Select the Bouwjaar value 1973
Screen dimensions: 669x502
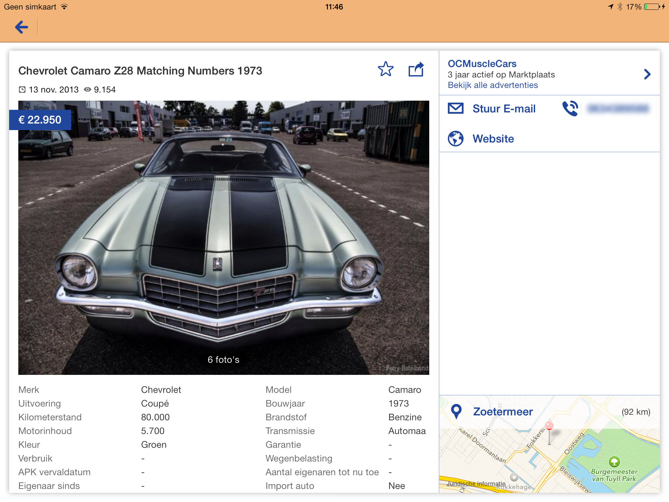[399, 404]
